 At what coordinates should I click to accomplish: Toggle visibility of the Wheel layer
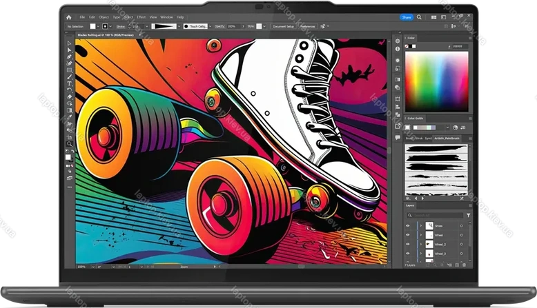(408, 235)
